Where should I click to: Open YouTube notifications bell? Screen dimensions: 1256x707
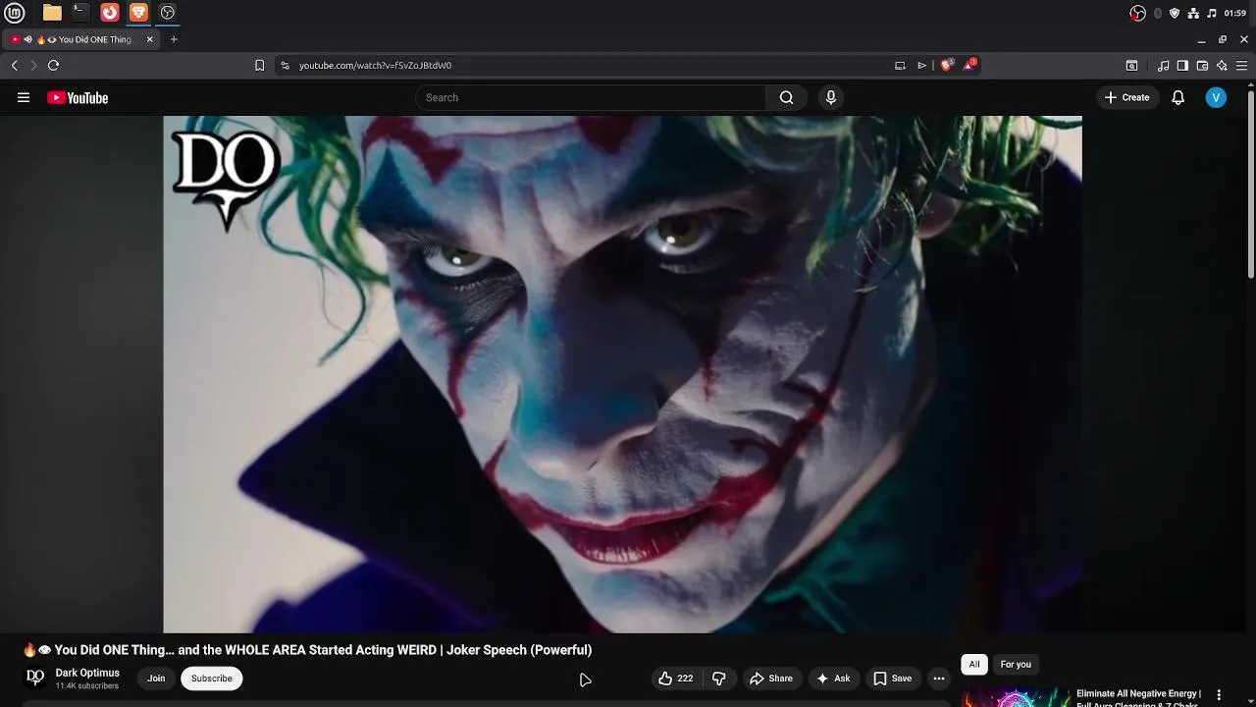click(1178, 97)
